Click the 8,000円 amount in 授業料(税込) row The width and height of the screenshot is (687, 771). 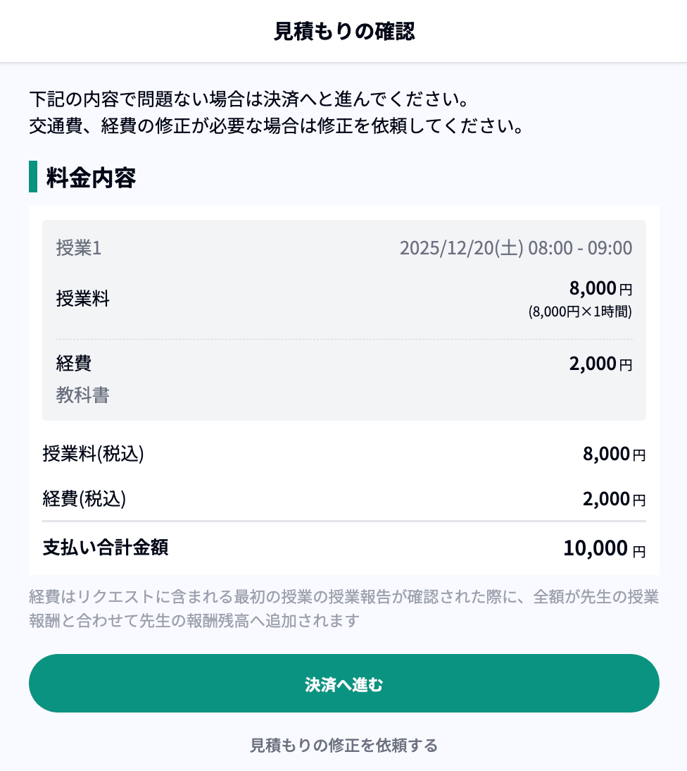pos(613,454)
